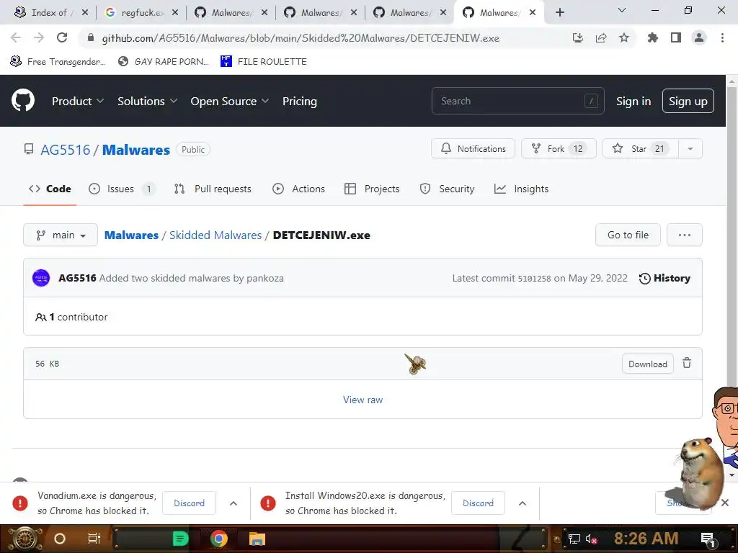Click the share page icon in address bar
Screen dimensions: 738x553
coord(601,37)
